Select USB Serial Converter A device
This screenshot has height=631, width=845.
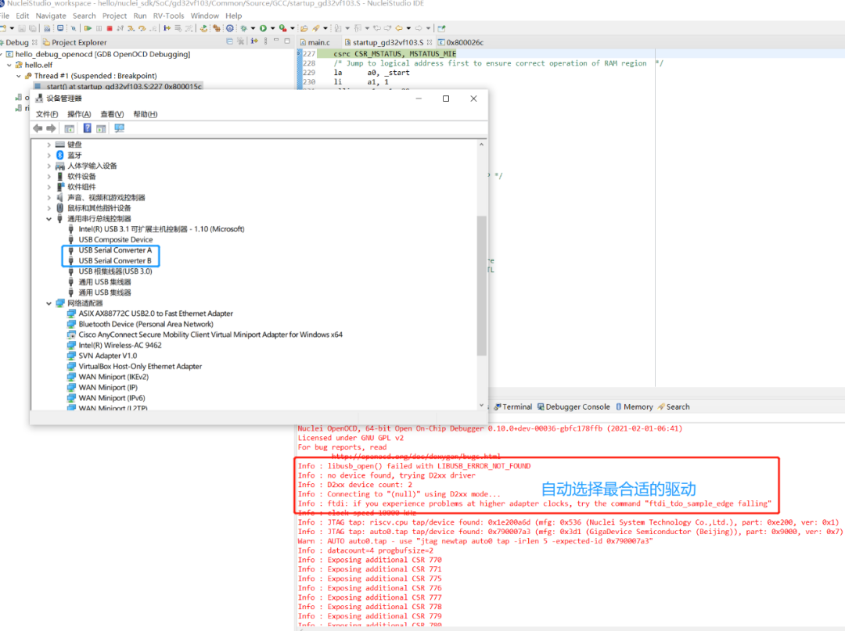pos(115,250)
